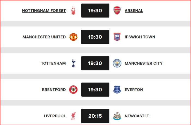
Task: Click the Newcastle team name
Action: pos(137,116)
